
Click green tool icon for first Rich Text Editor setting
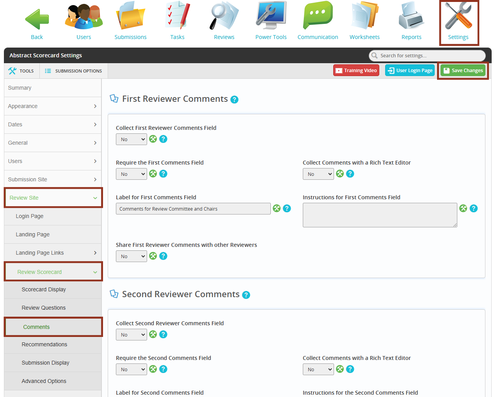click(x=340, y=174)
